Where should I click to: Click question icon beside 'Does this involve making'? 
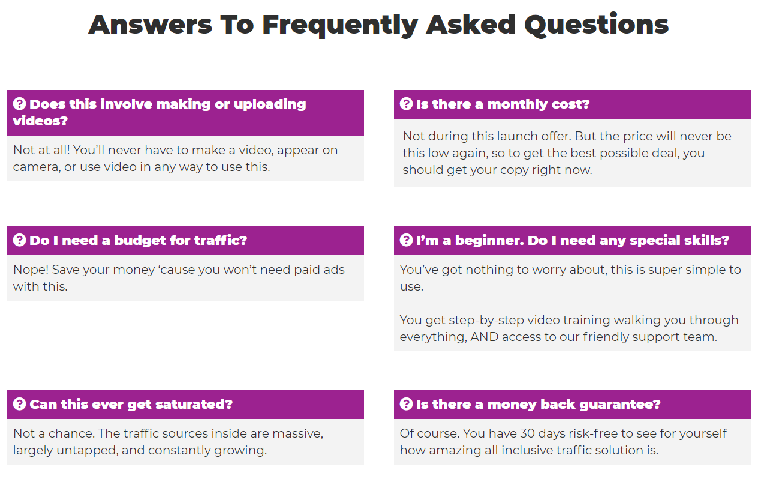20,104
